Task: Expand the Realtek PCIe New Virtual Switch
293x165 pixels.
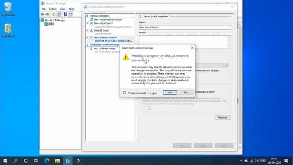Action: point(87,38)
